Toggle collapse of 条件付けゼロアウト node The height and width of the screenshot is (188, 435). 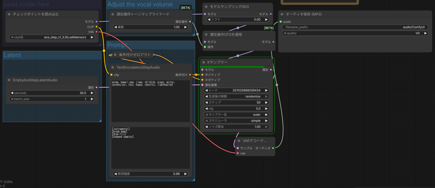coord(114,55)
